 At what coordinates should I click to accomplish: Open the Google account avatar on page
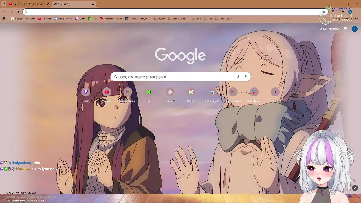tap(355, 29)
